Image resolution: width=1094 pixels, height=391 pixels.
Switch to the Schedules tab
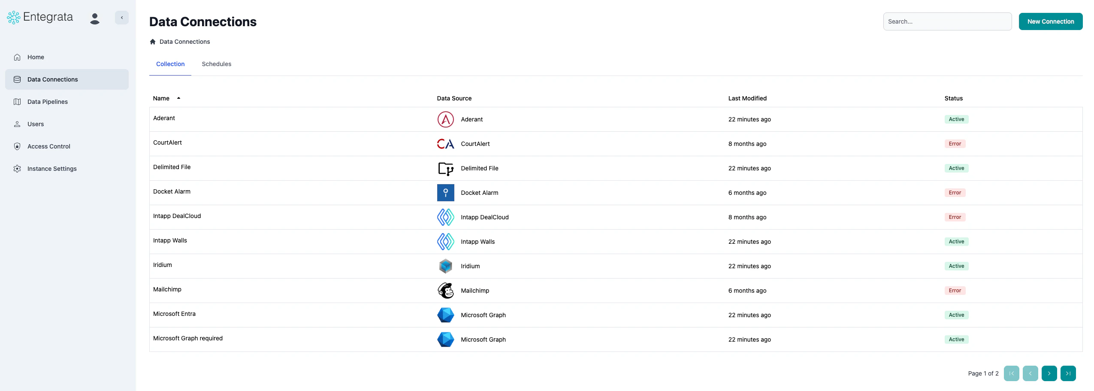[x=216, y=64]
